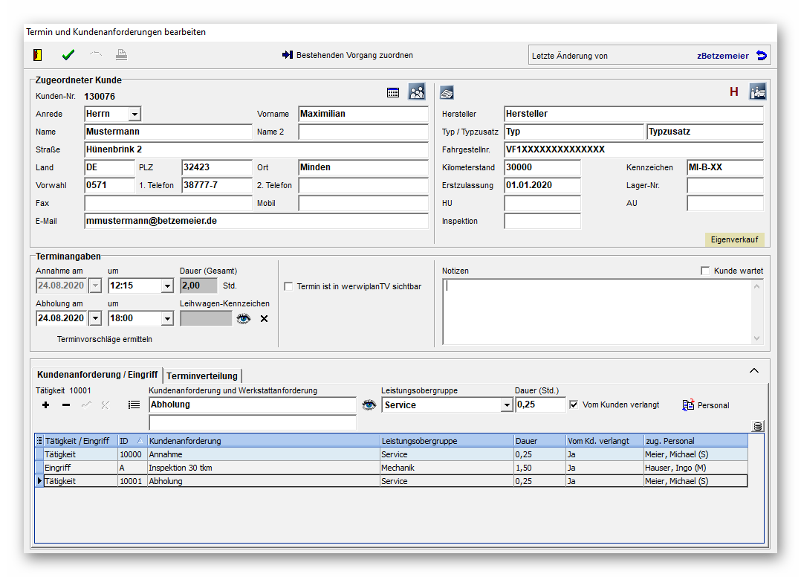This screenshot has width=801, height=577.
Task: Uncheck Vom Kunden verlangt
Action: coord(574,404)
